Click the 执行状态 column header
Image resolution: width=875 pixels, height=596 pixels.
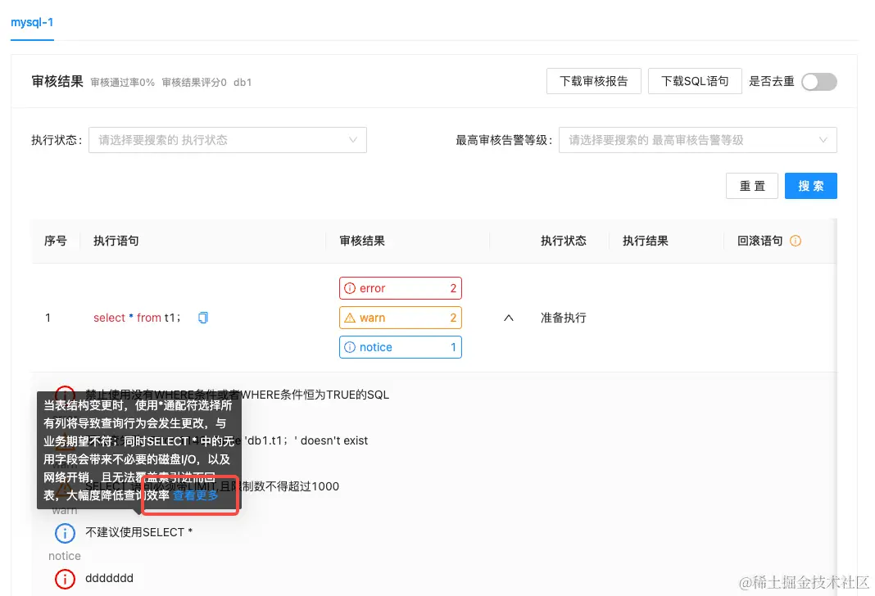564,241
